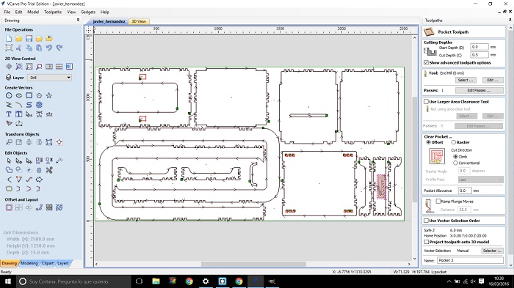Click the Save file icon
This screenshot has height=288, width=514.
[x=29, y=39]
